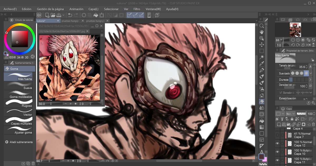The height and width of the screenshot is (166, 316).
Task: Select the Zoom magnifier tool
Action: pos(261,26)
